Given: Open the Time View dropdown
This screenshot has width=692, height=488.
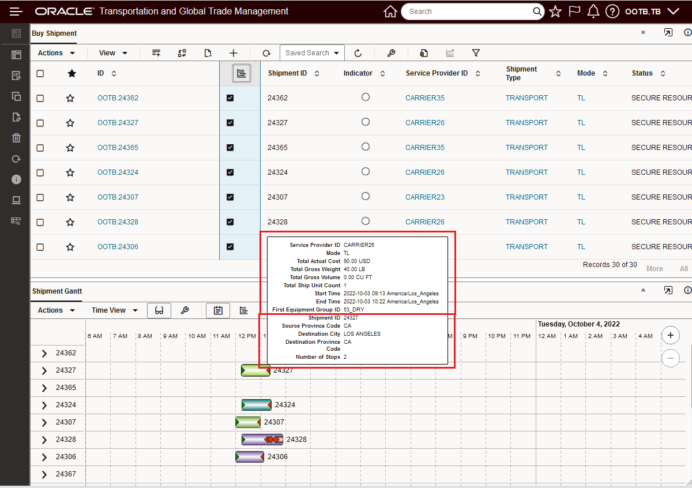Looking at the screenshot, I should [114, 310].
